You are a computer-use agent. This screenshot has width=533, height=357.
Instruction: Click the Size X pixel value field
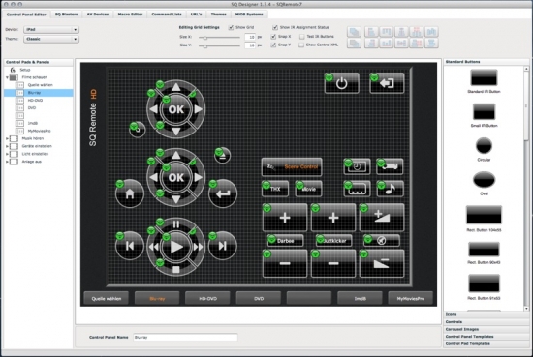click(250, 37)
